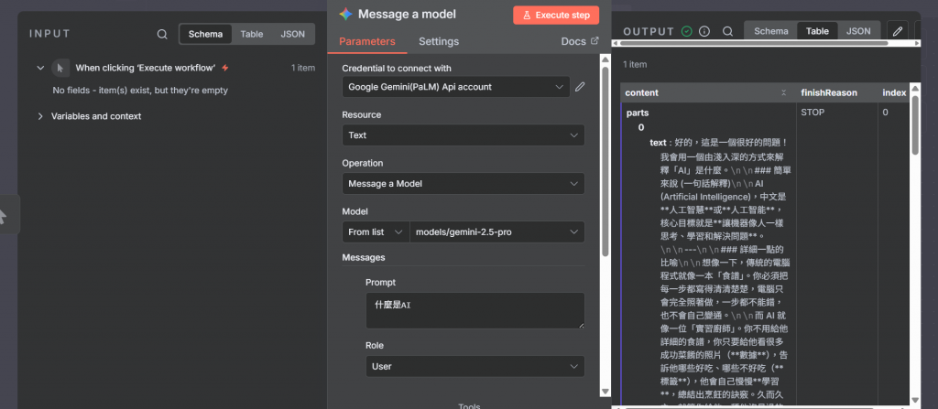
Task: Click the content column header
Action: 708,92
